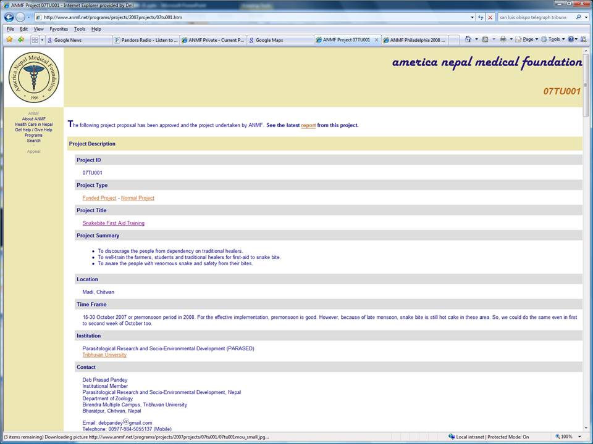This screenshot has height=444, width=593.
Task: Open the View menu
Action: click(x=38, y=29)
